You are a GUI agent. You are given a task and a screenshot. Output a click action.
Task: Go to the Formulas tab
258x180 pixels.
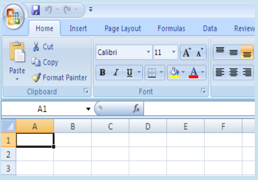pos(171,29)
